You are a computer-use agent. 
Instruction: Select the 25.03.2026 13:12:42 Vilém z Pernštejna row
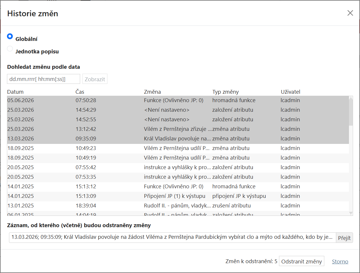[x=178, y=129]
